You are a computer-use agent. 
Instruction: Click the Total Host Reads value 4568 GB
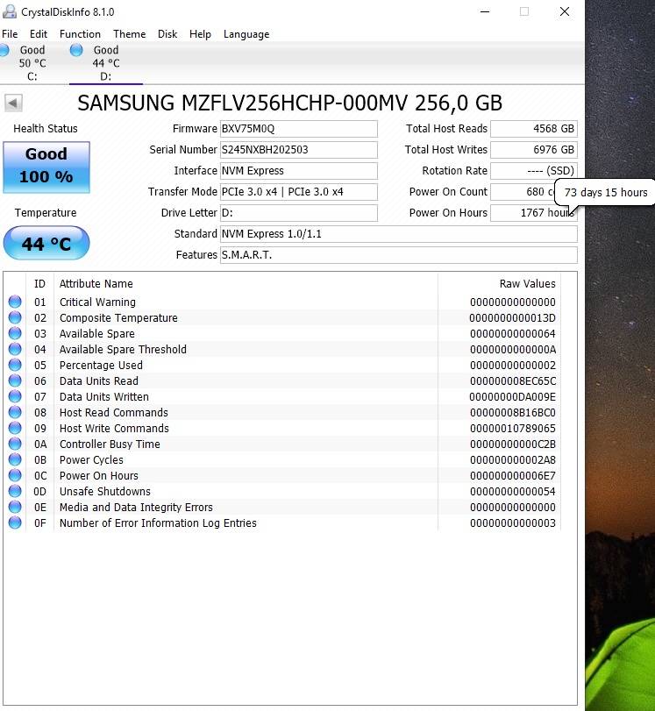pyautogui.click(x=534, y=129)
